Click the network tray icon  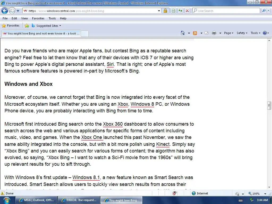tap(252, 200)
